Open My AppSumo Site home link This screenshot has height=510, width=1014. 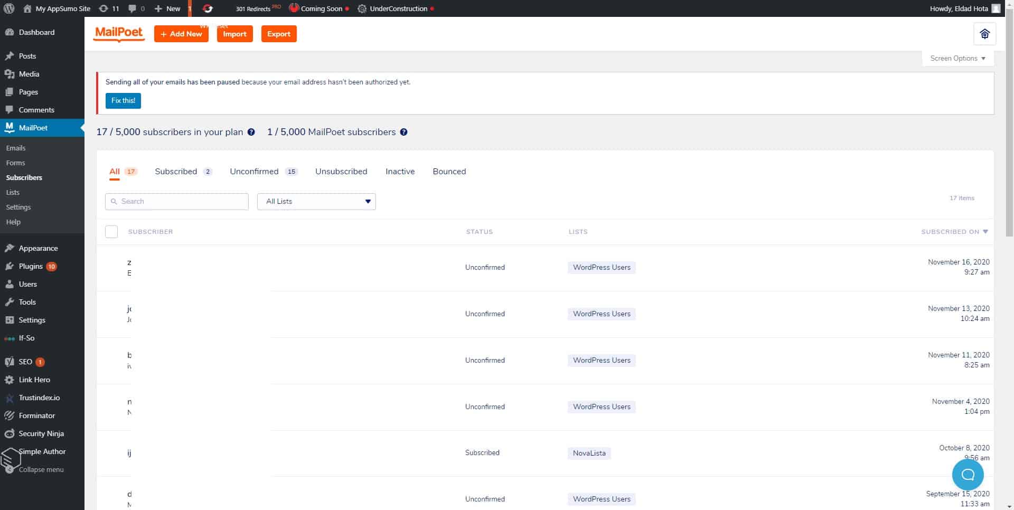tap(57, 8)
